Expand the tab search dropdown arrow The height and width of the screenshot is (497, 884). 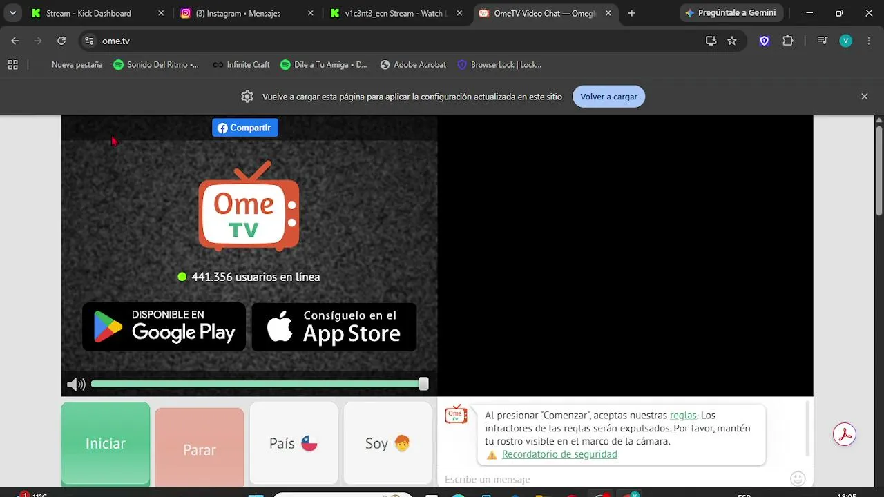click(12, 13)
